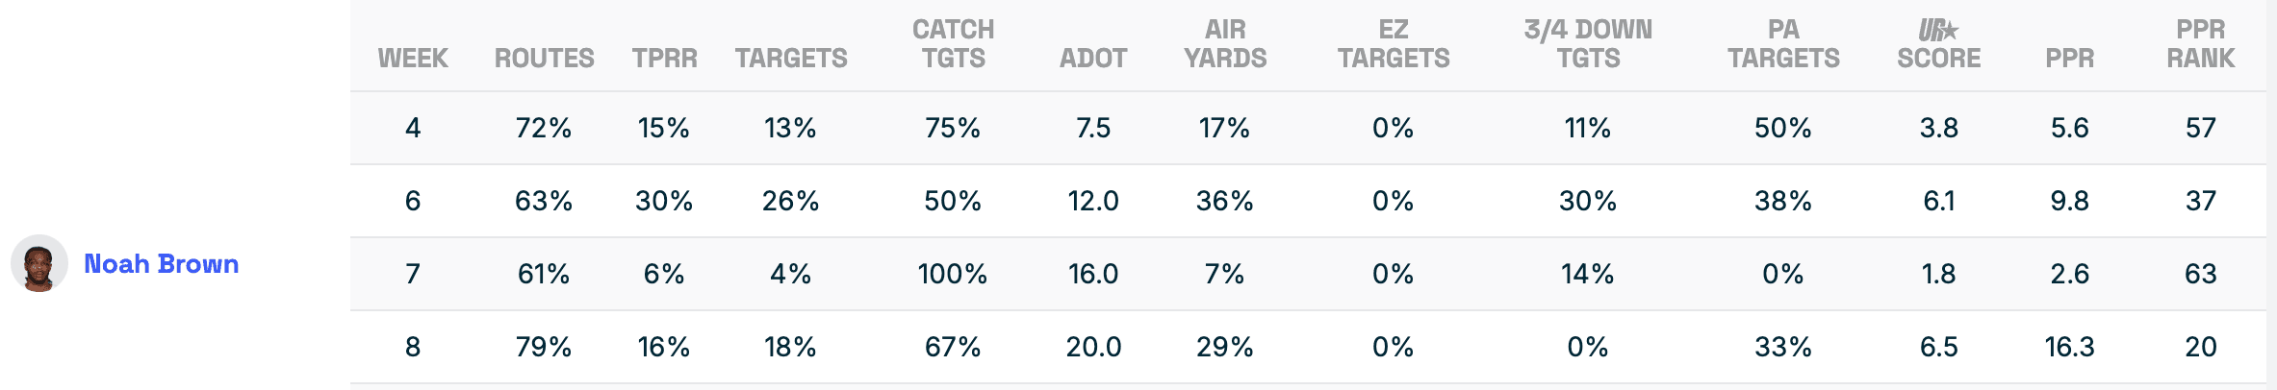Click the TPRR column header
The image size is (2277, 390).
point(664,59)
